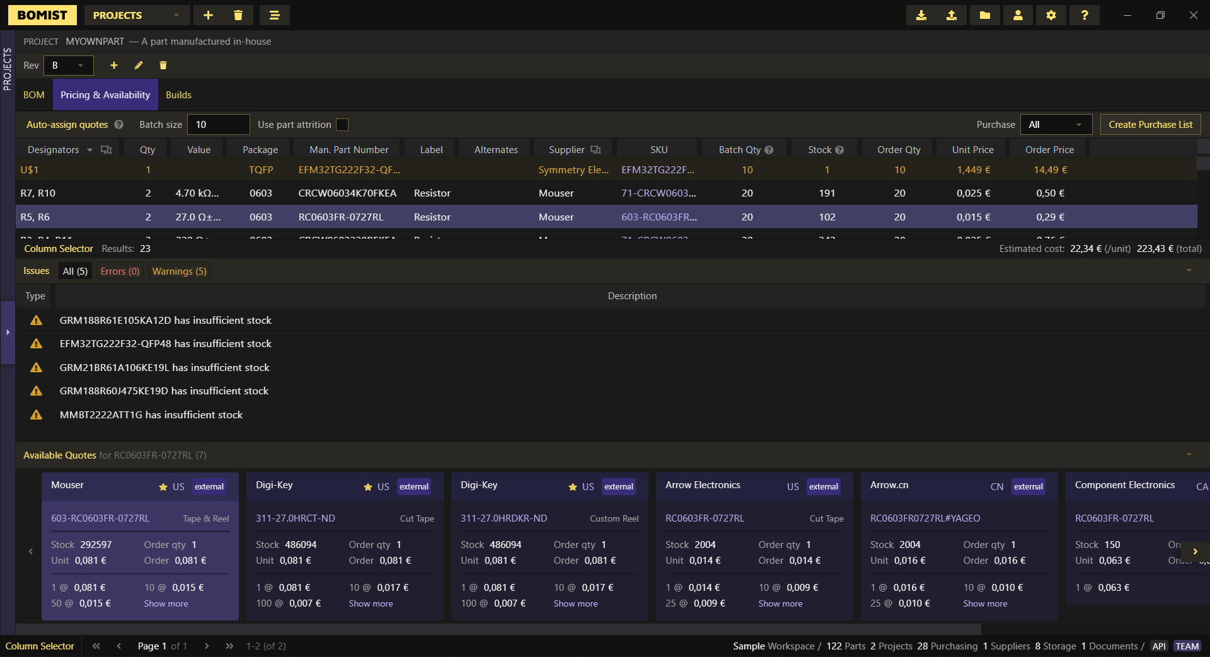This screenshot has height=657, width=1210.
Task: Go to next page arrow icon
Action: tap(207, 646)
